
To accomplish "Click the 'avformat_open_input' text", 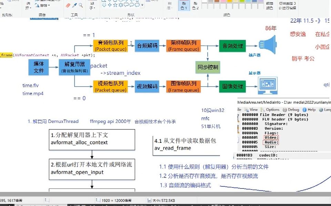I will pyautogui.click(x=77, y=172).
